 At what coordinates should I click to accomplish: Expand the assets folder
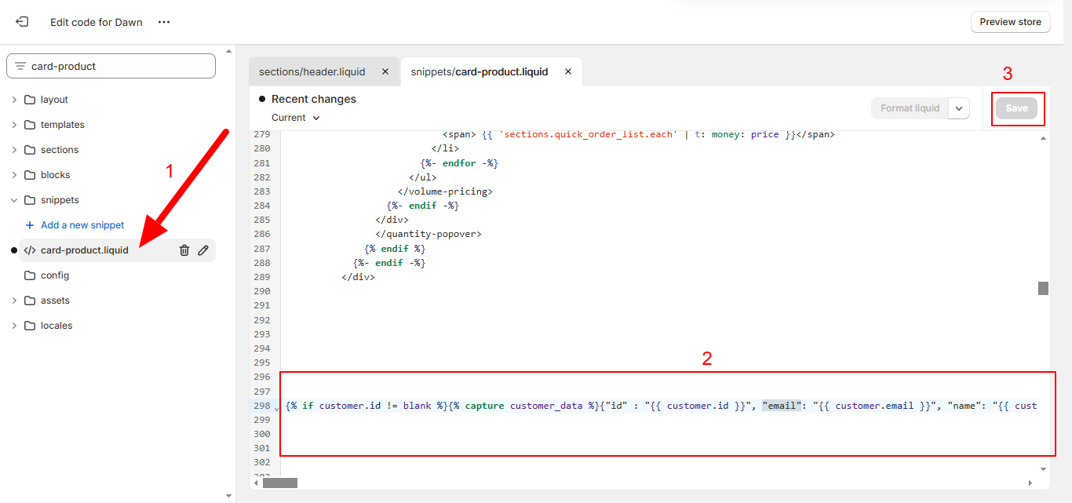[14, 301]
